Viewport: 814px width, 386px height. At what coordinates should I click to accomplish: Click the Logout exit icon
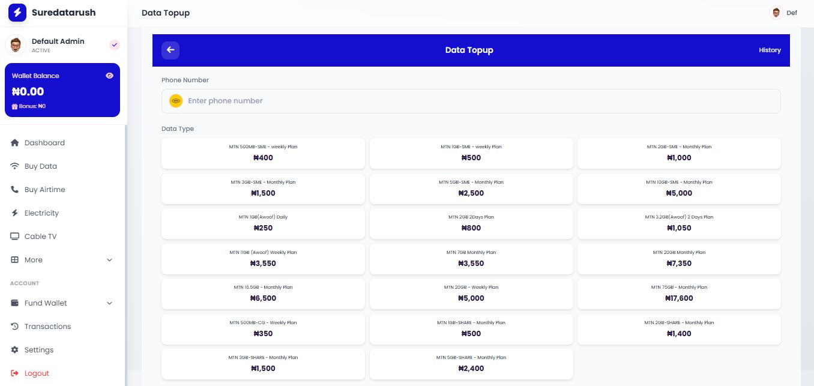pyautogui.click(x=15, y=373)
